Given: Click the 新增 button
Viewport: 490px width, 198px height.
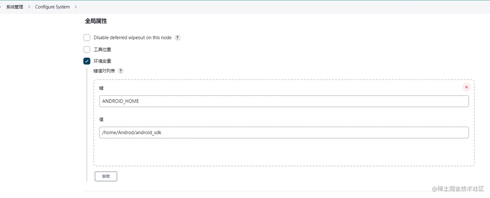Looking at the screenshot, I should 106,176.
